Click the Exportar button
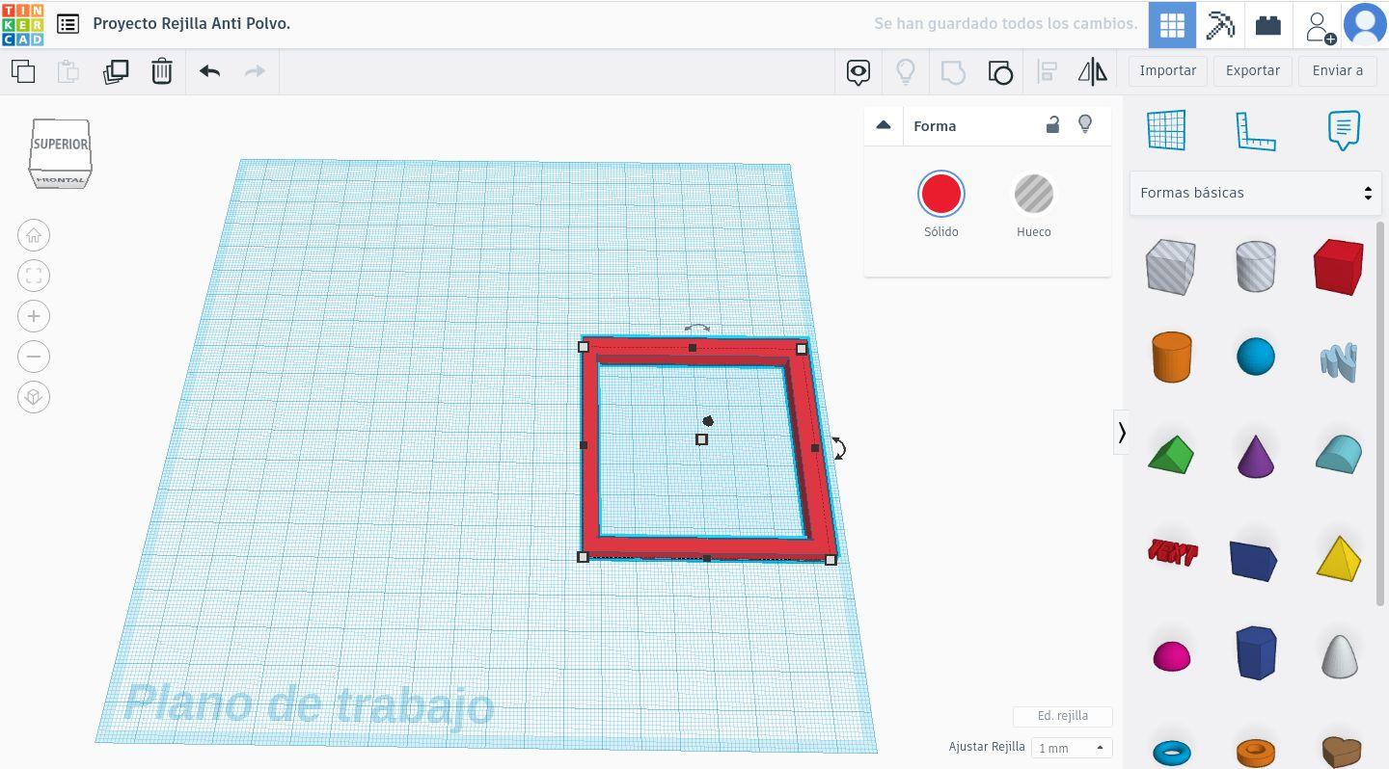 (1253, 70)
